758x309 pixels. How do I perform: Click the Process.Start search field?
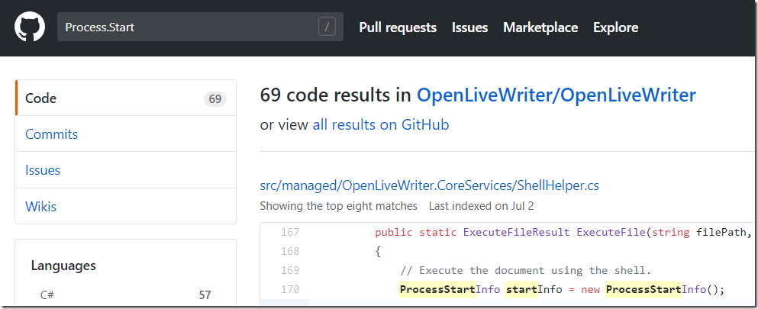200,27
